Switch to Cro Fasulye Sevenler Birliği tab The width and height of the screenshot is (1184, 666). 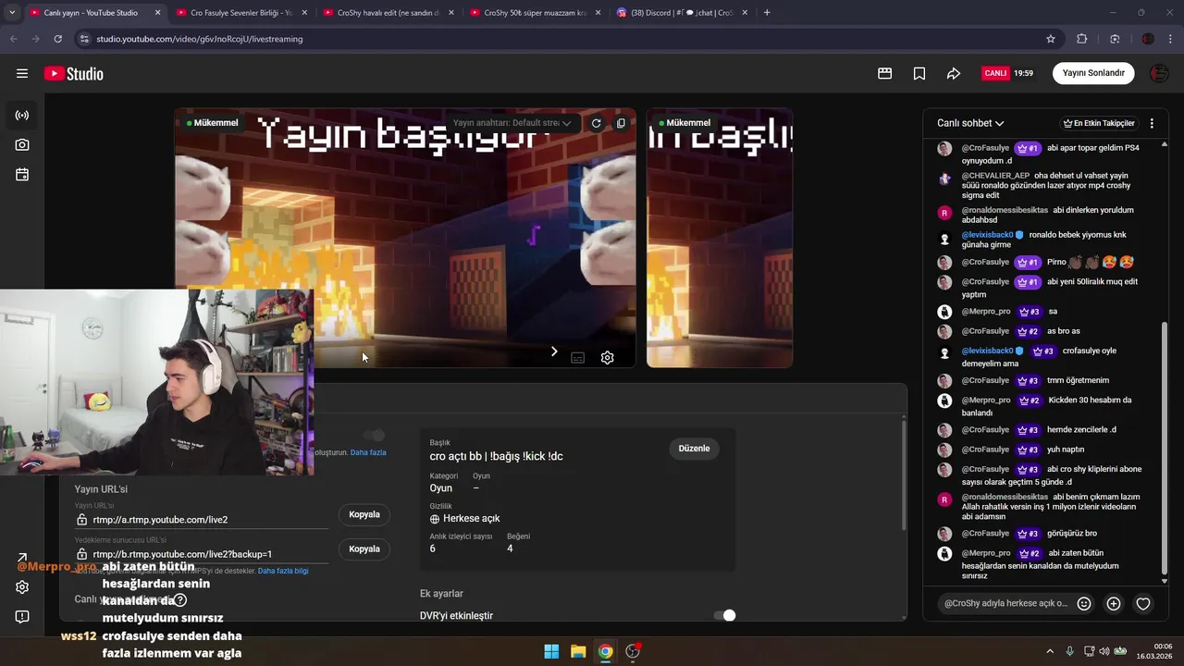(x=241, y=13)
